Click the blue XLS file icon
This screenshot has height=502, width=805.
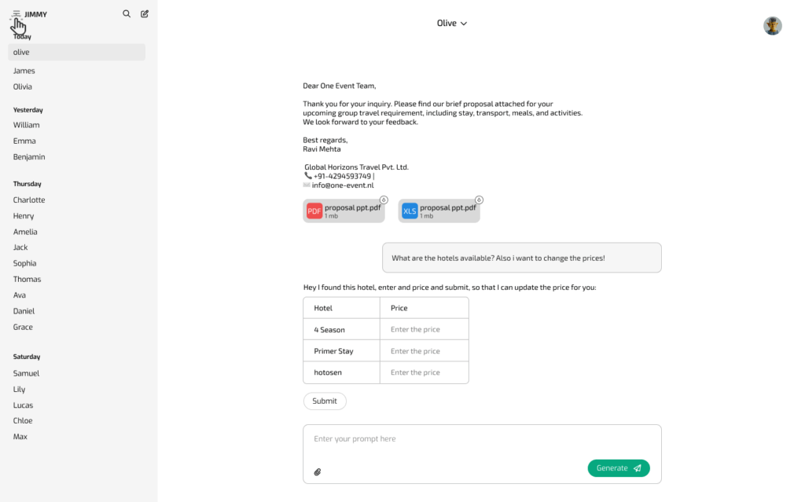pos(410,211)
